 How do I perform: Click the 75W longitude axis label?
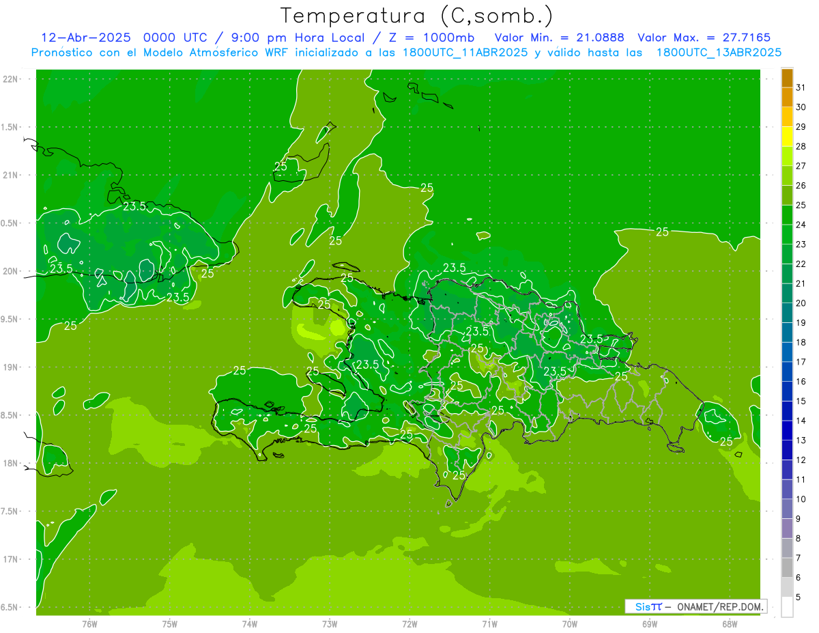[x=170, y=623]
